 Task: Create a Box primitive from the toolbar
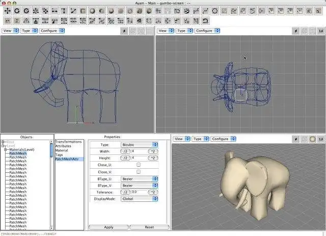(x=83, y=11)
